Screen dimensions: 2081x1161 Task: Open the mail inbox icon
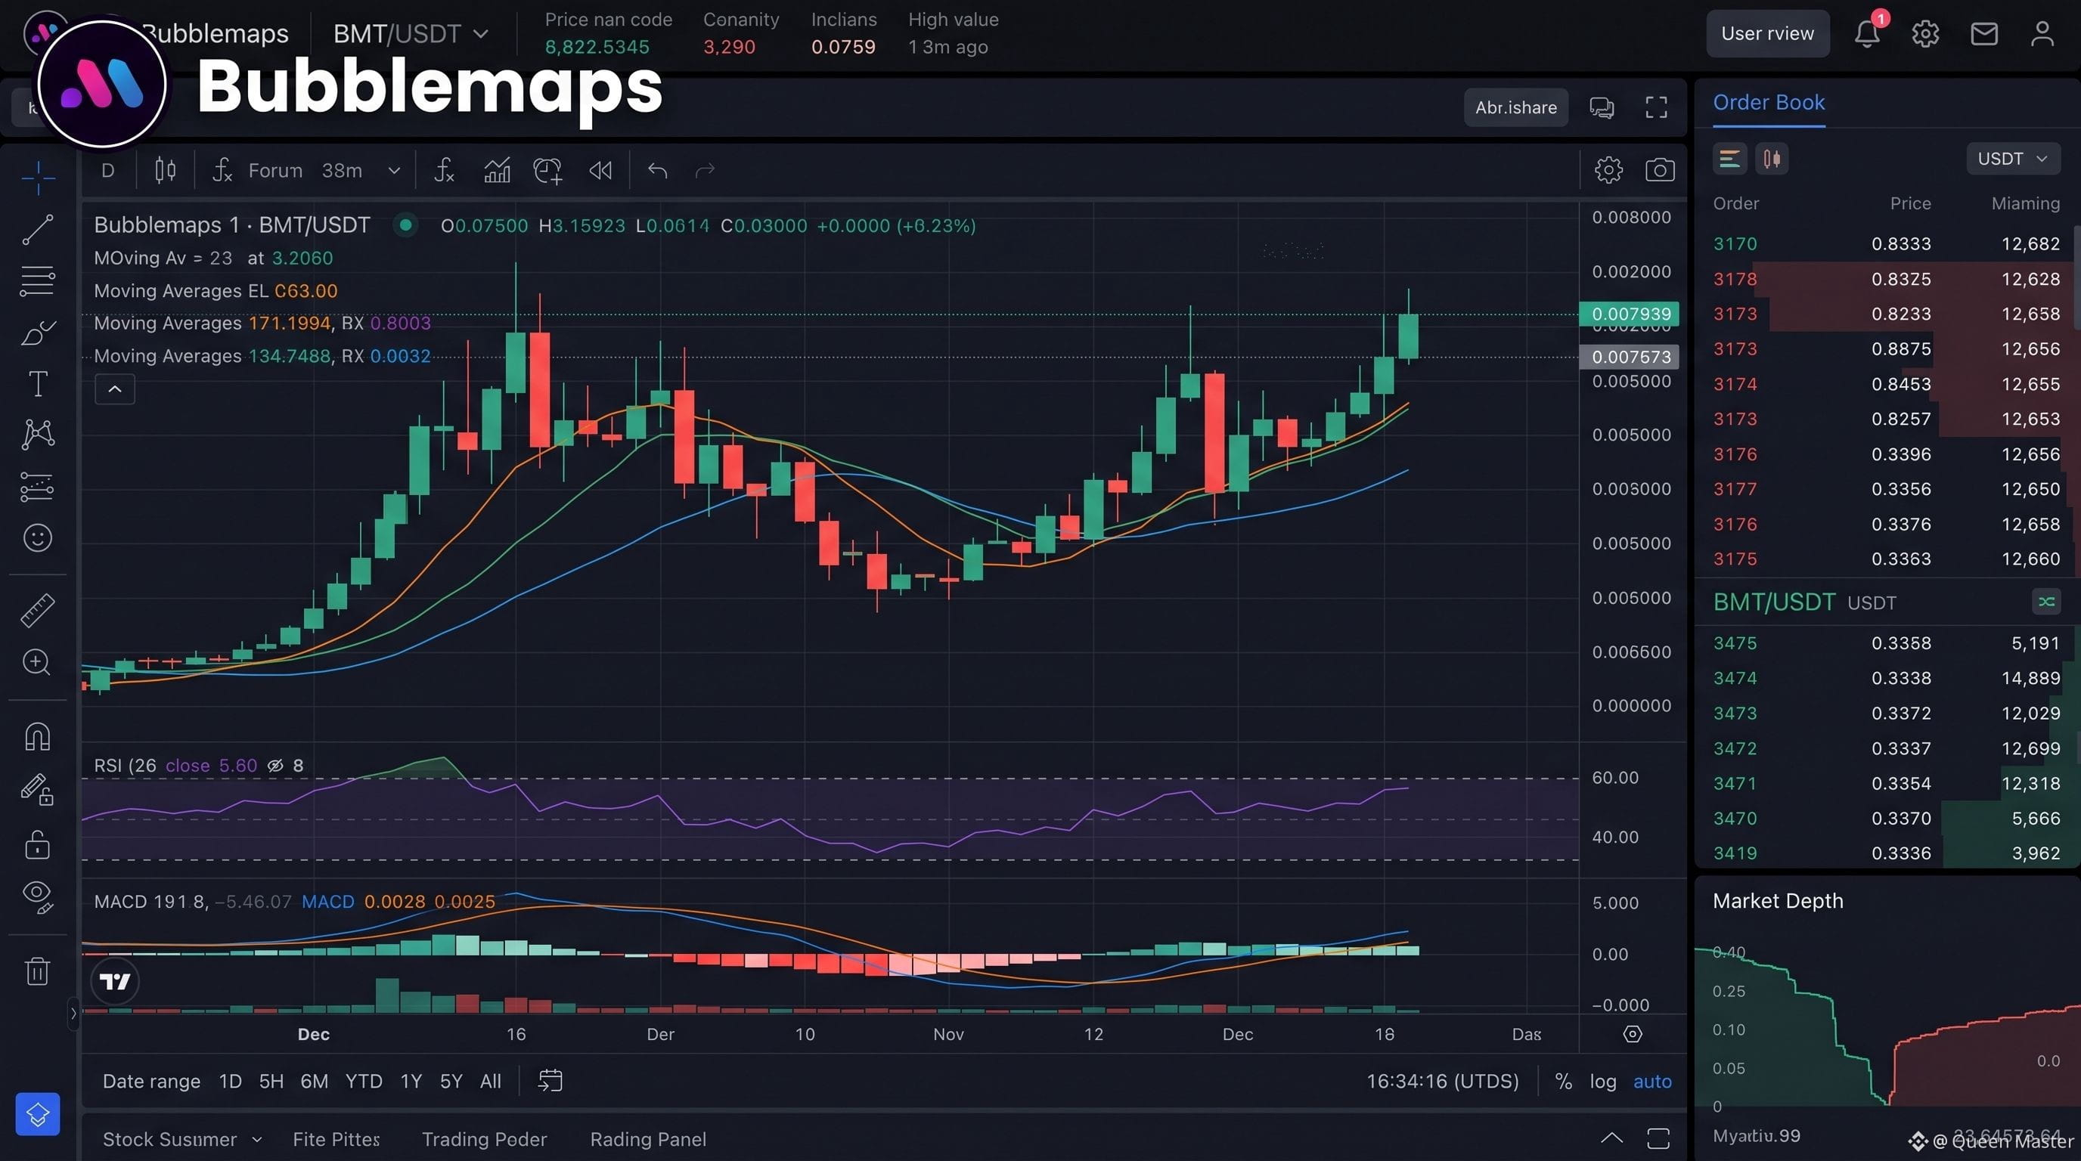[x=1984, y=34]
